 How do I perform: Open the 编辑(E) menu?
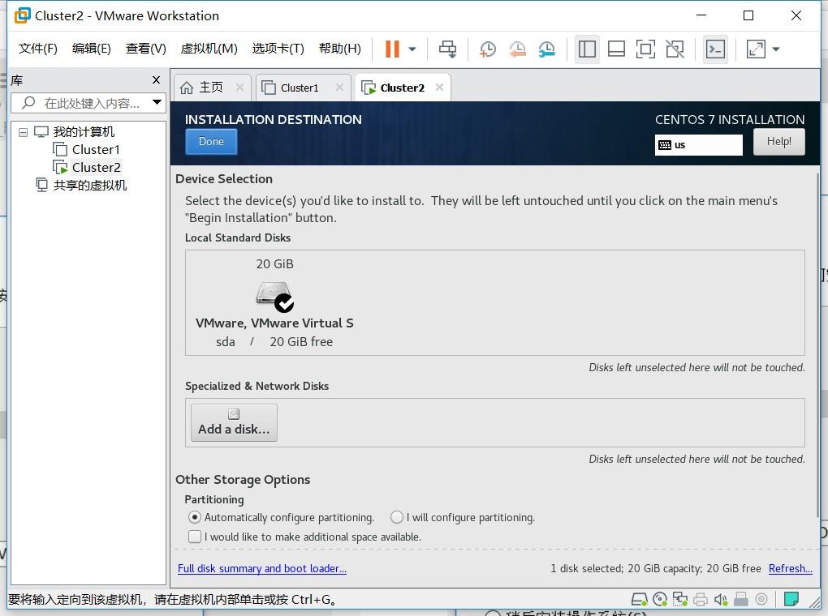click(92, 49)
